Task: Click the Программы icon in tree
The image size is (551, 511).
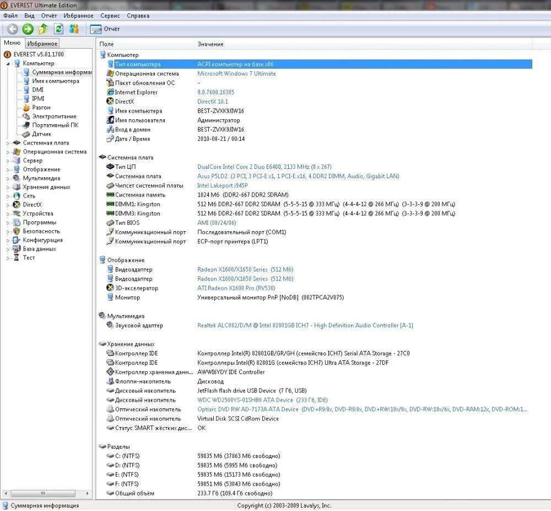Action: click(17, 222)
